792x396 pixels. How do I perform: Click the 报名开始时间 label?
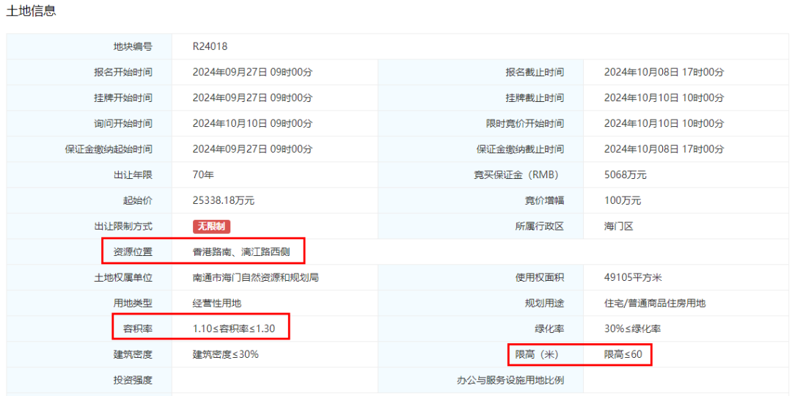coord(122,72)
